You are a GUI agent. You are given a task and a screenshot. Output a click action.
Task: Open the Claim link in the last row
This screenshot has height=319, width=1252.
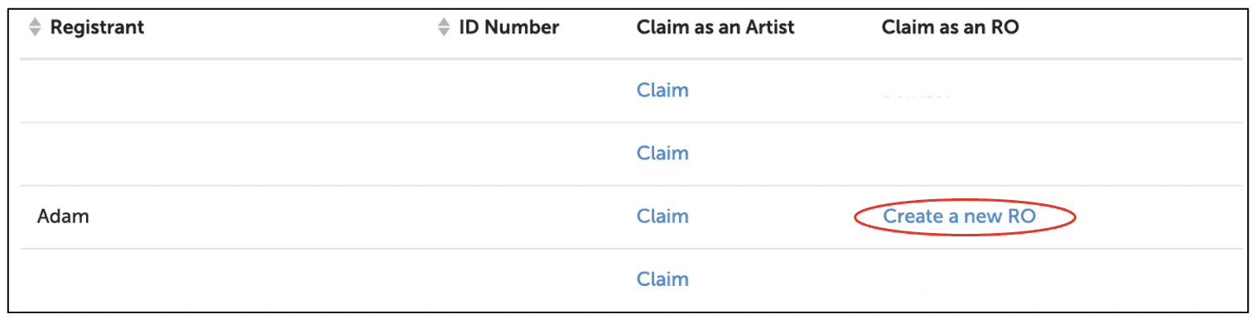662,279
